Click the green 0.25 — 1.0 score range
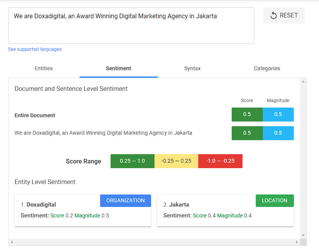319x252 pixels. [x=132, y=161]
